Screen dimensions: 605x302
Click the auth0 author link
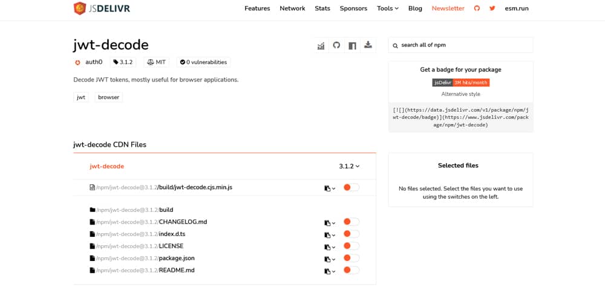click(x=94, y=62)
